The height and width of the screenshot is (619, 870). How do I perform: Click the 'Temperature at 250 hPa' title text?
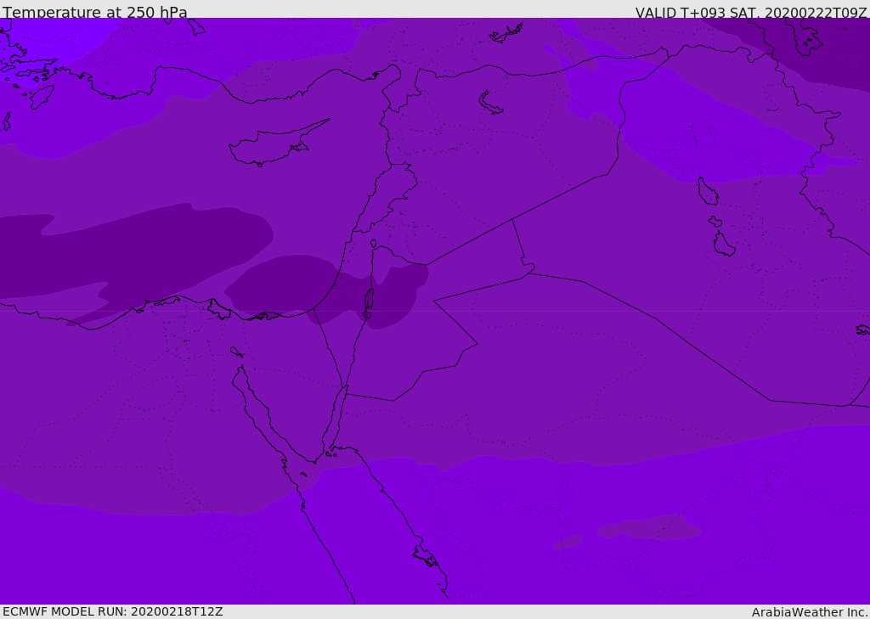click(x=95, y=12)
